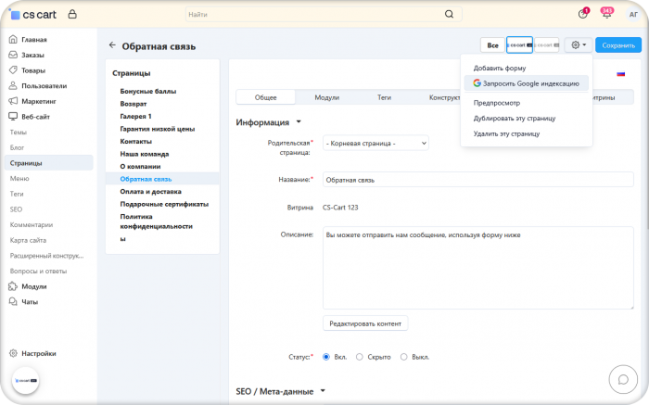The width and height of the screenshot is (649, 405).
Task: Switch to the Теги tab
Action: tap(384, 97)
